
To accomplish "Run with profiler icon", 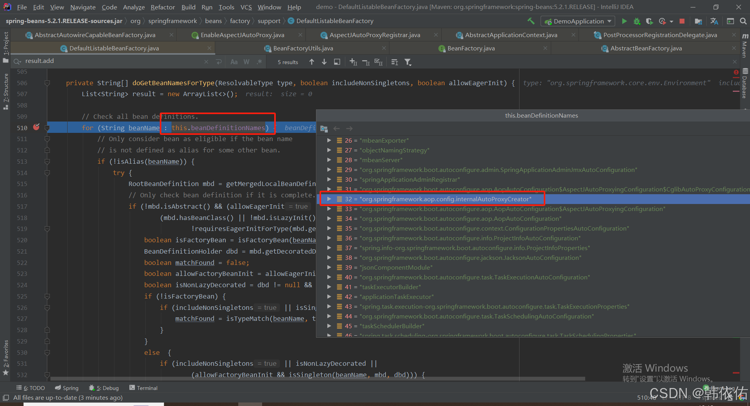I will (662, 21).
